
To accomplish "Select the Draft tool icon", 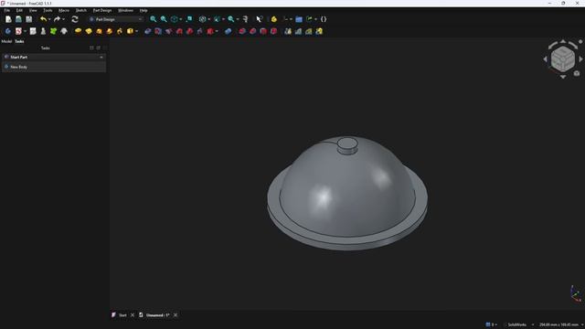I will click(x=263, y=31).
